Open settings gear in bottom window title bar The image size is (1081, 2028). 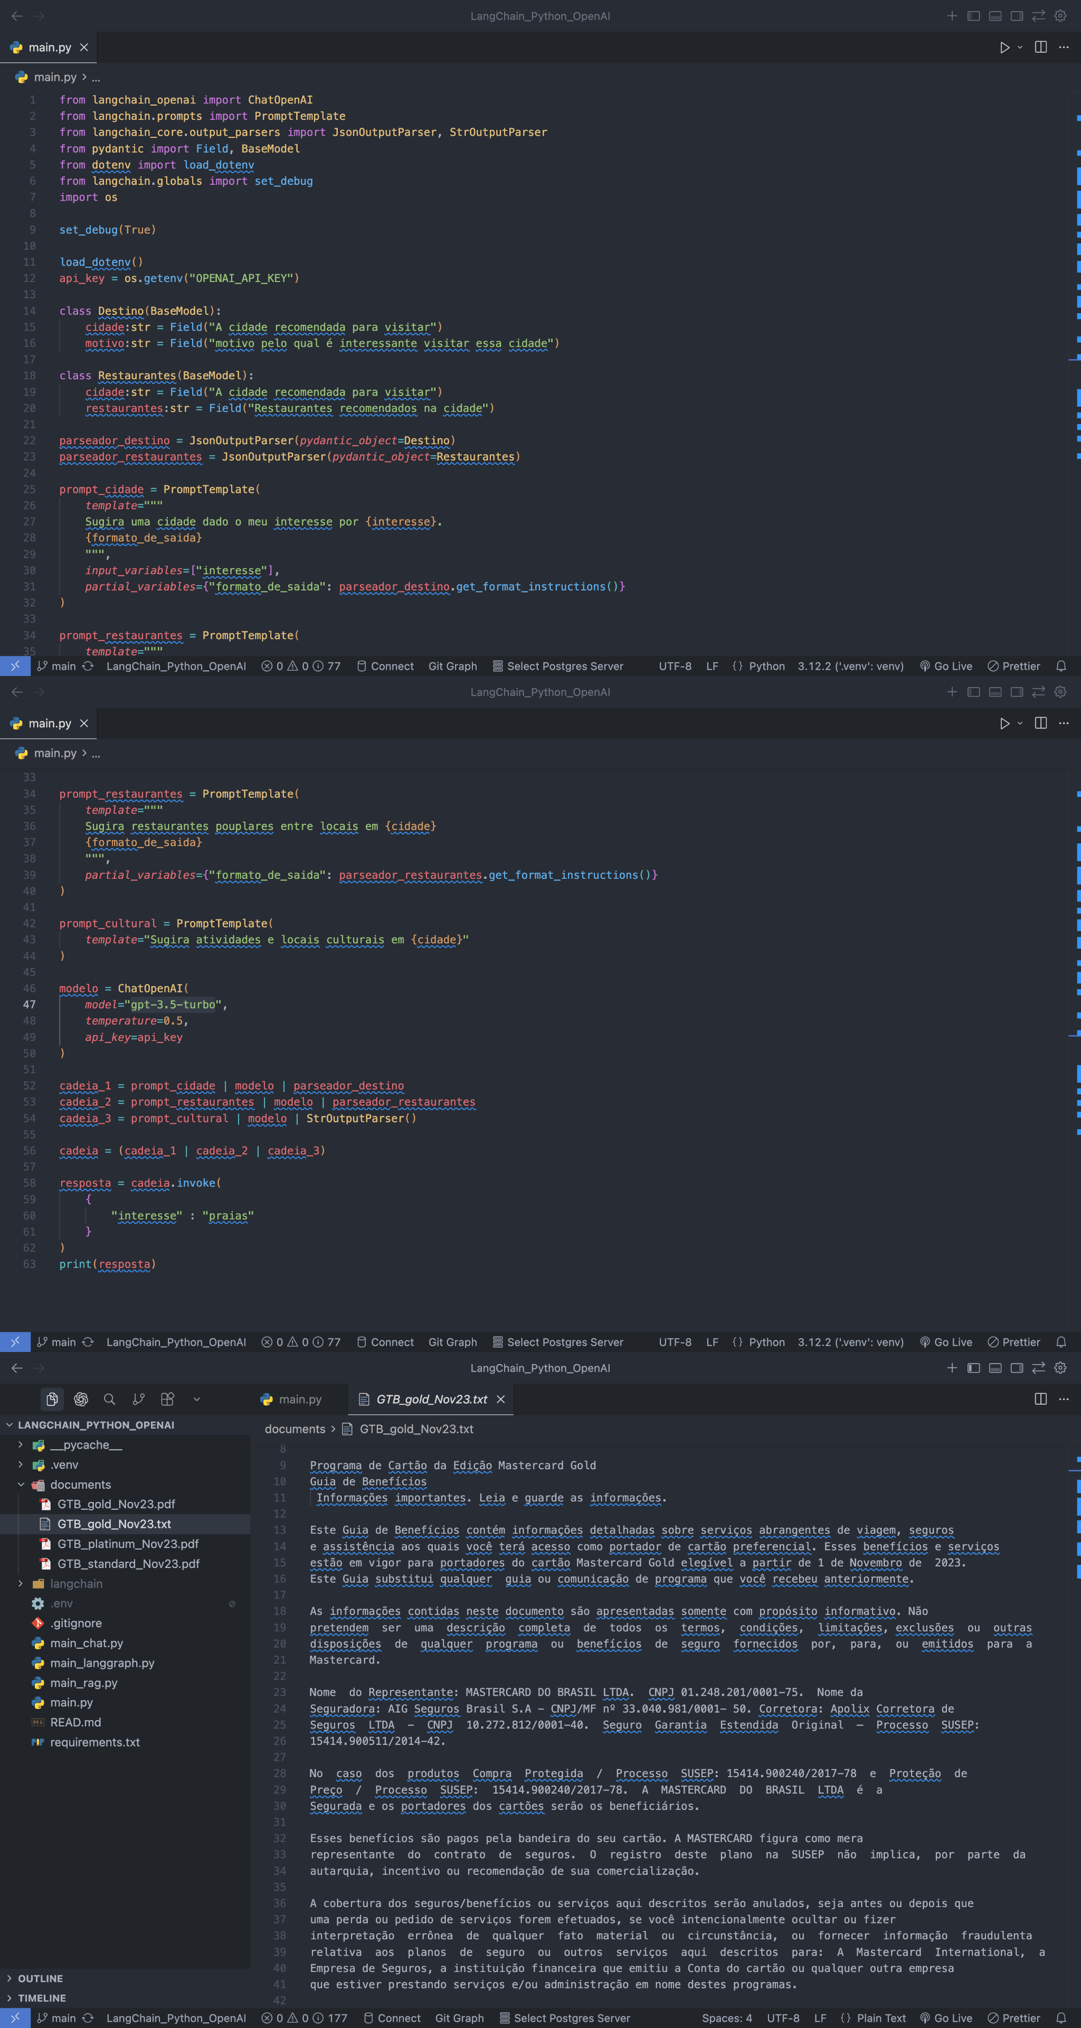(x=1061, y=1368)
